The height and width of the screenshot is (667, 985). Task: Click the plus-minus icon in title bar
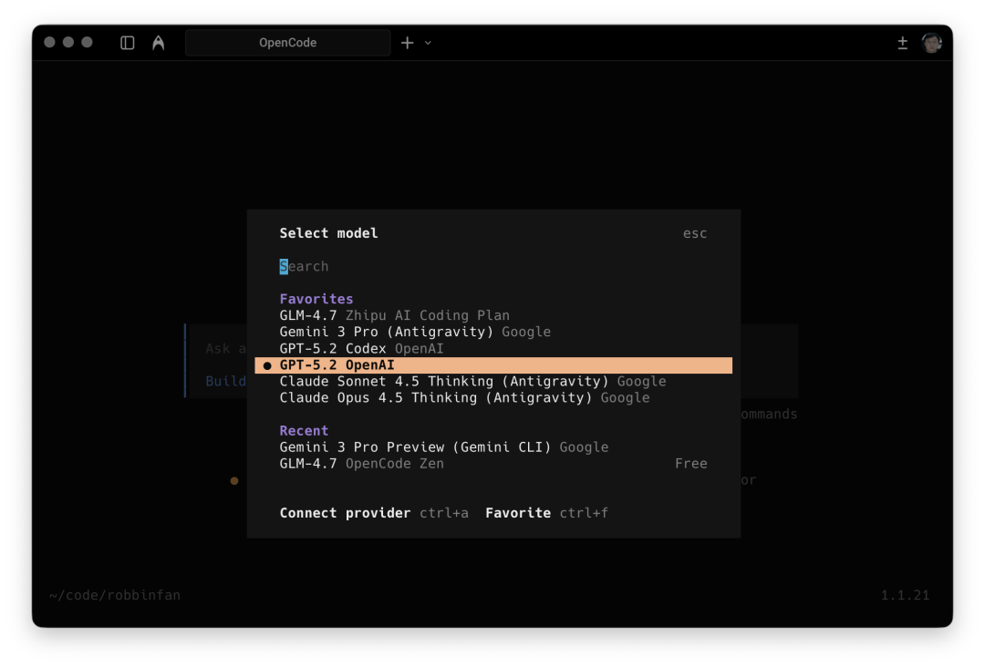coord(902,43)
